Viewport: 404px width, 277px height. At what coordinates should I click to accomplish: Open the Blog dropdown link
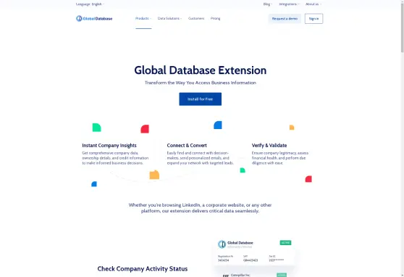point(268,4)
